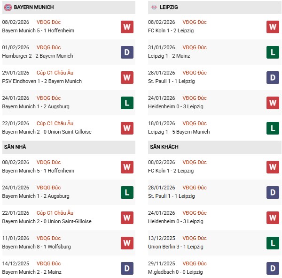Click the L badge for Leipzig 1-2 Mainz
The image size is (282, 278).
pyautogui.click(x=273, y=52)
